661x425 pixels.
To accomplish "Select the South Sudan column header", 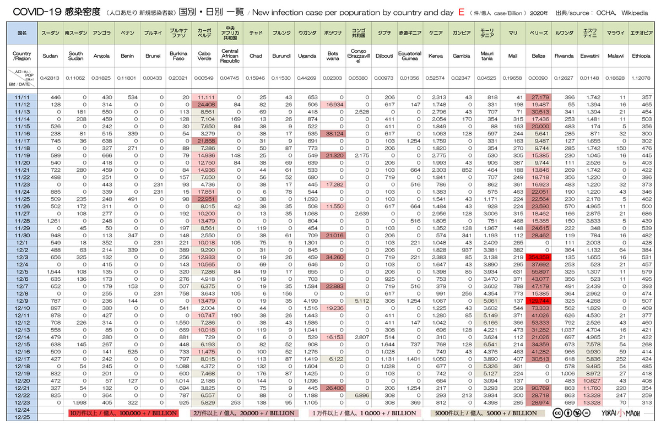I will (x=75, y=56).
